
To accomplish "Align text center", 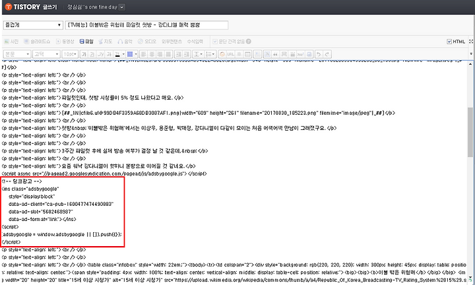I will click(x=152, y=54).
